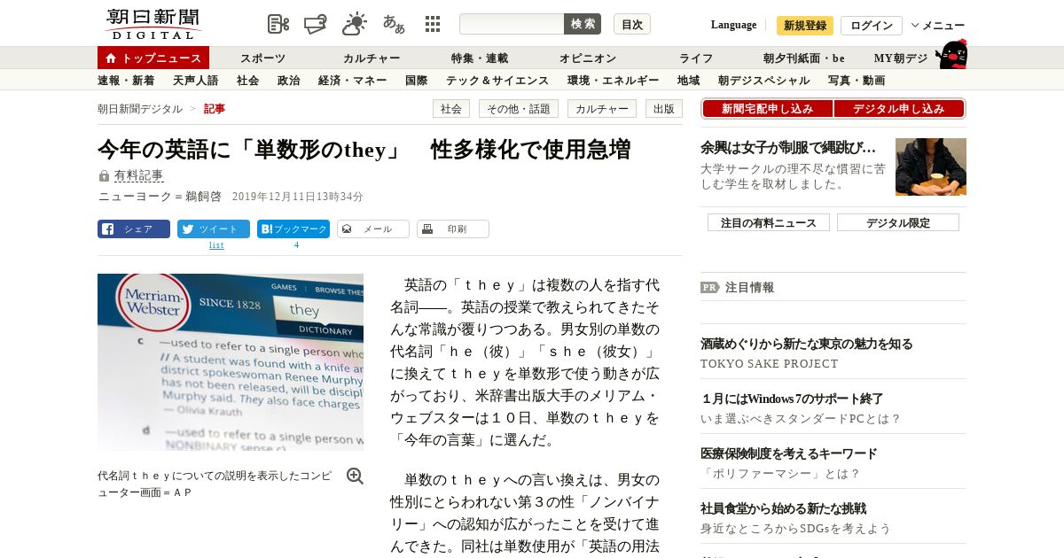
Task: Click the 朝日新聞デジタル breadcrumb link
Action: click(x=140, y=109)
